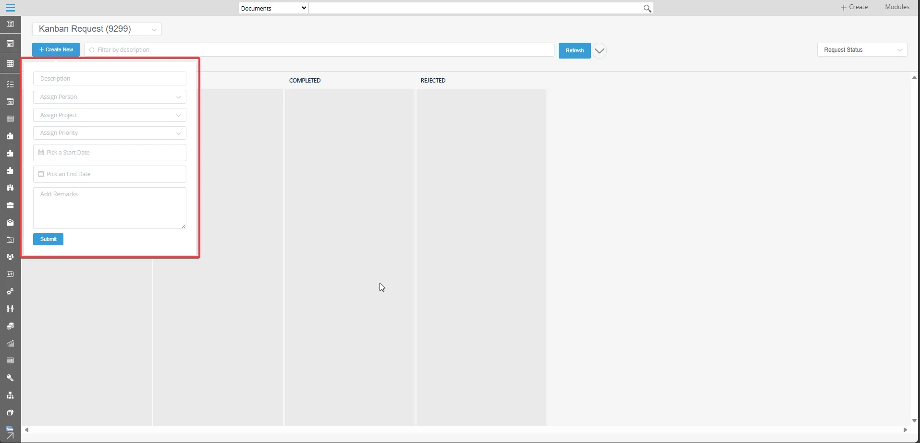
Task: Click the binoculars sidebar icon
Action: (10, 188)
